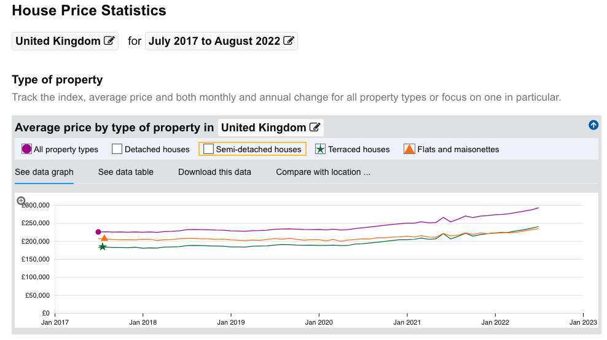607x340 pixels.
Task: Click the edit icon beside the top United Kingdom
Action: pos(109,41)
